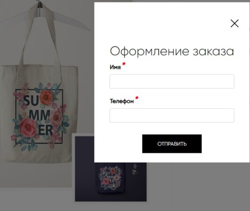Click the Оформление заказа heading
This screenshot has height=211, width=250.
(x=172, y=51)
